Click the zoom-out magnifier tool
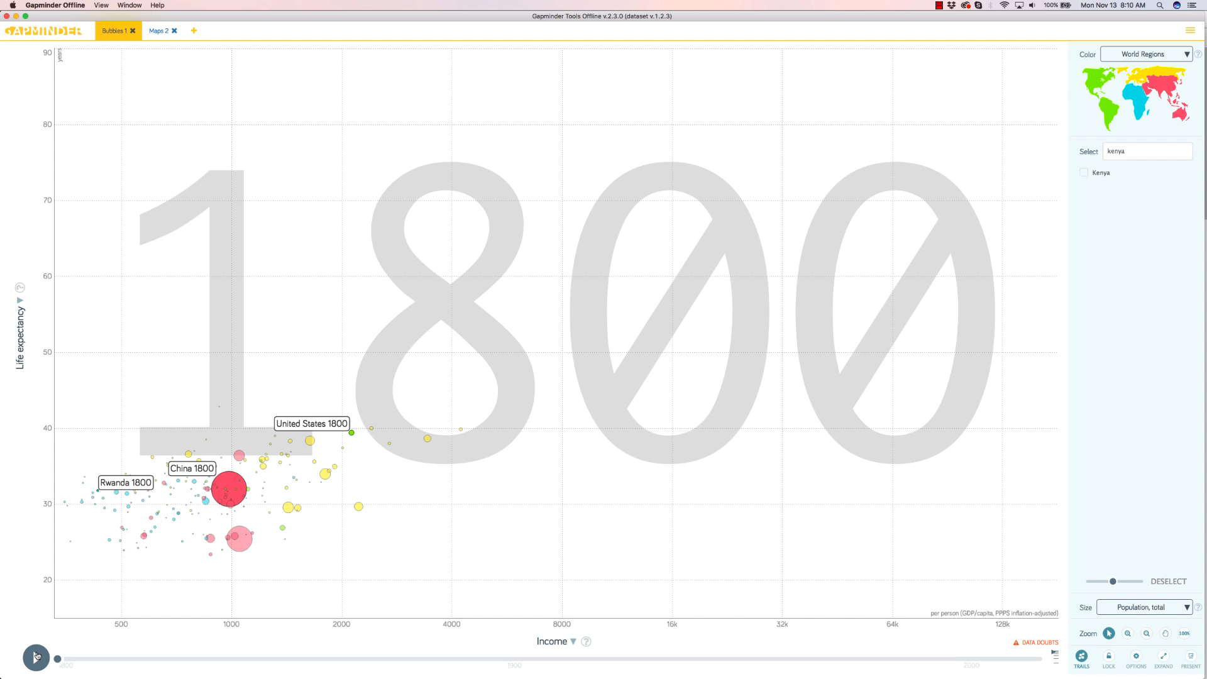The width and height of the screenshot is (1207, 679). pos(1147,634)
